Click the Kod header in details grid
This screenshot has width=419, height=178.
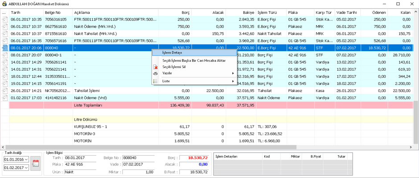271,156
